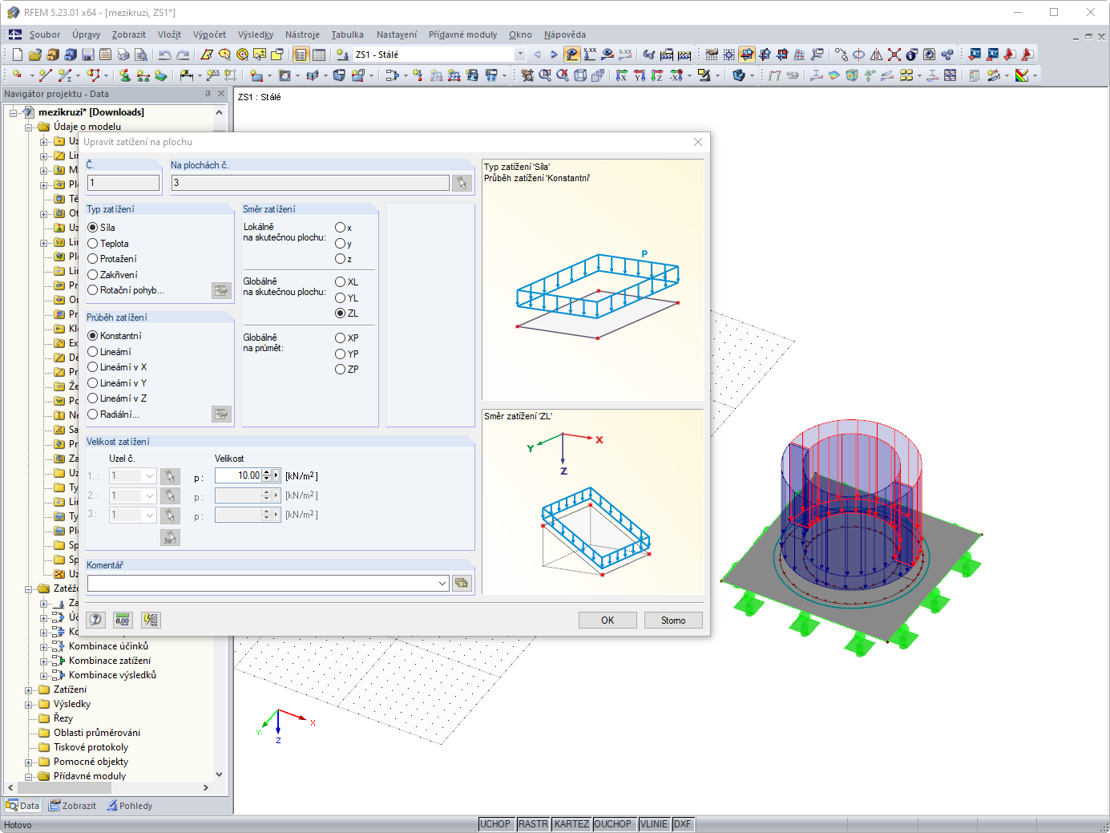Confirm the dialog with OK
The width and height of the screenshot is (1110, 833).
click(607, 620)
